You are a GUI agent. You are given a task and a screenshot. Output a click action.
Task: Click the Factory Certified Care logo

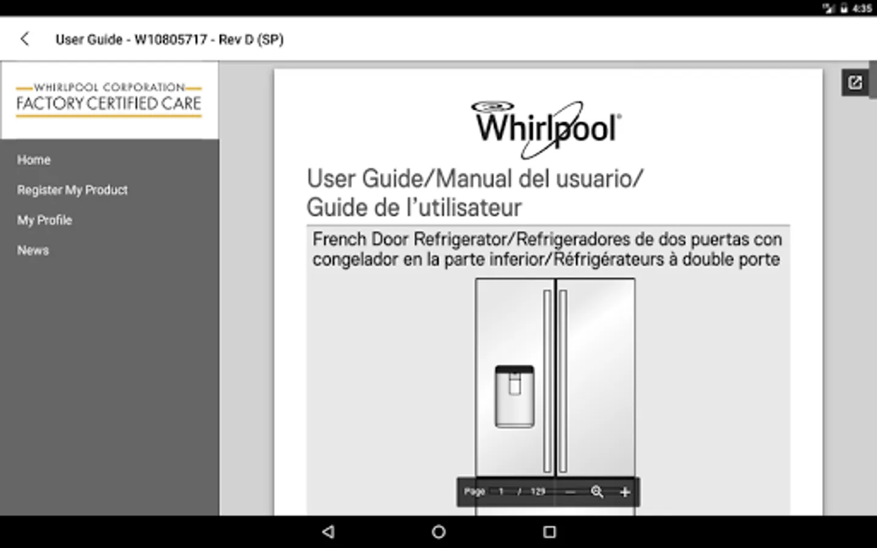109,99
